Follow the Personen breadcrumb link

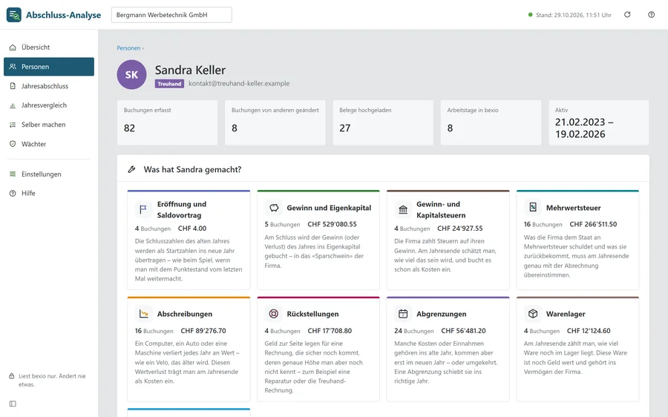point(128,48)
